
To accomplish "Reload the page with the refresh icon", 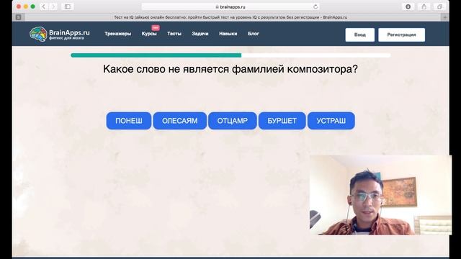I will click(x=315, y=6).
